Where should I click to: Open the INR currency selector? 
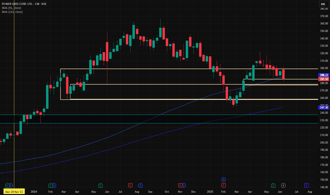point(323,4)
